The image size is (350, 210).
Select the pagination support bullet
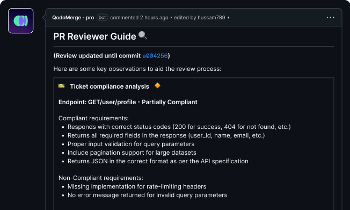coord(132,153)
